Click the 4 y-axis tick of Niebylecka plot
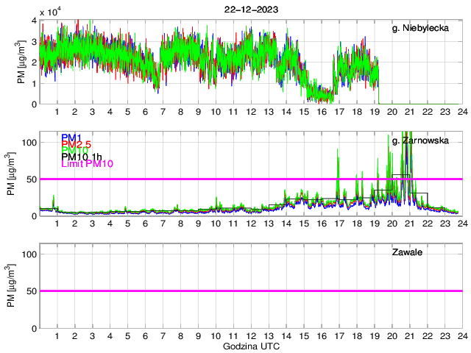 34,21
